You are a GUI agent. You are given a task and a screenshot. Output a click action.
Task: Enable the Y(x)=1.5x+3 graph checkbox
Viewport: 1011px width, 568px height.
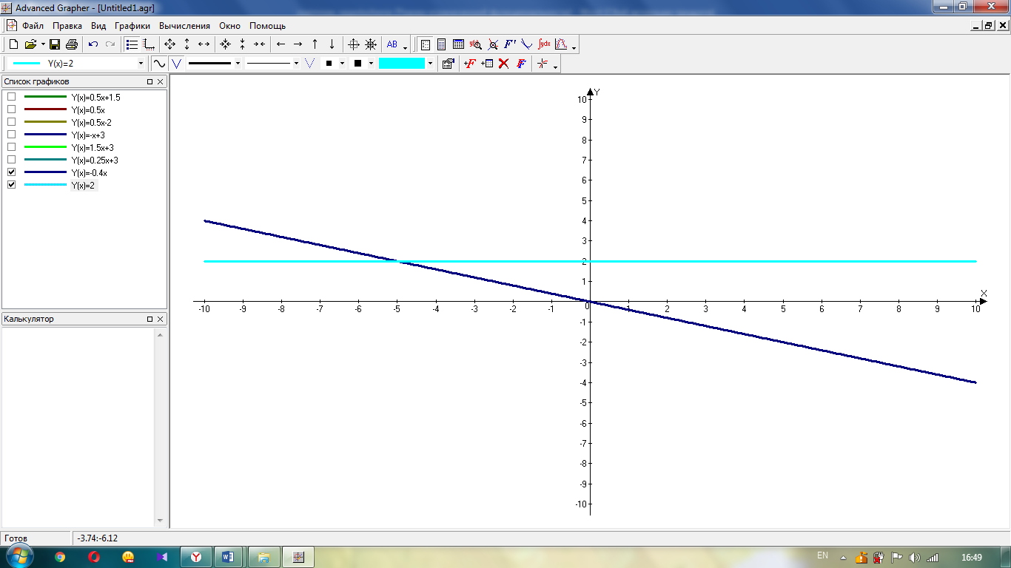(x=11, y=147)
